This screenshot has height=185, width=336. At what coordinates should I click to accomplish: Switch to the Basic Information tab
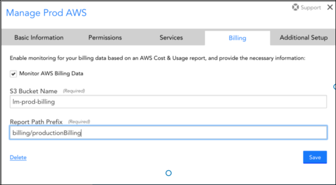pyautogui.click(x=39, y=38)
